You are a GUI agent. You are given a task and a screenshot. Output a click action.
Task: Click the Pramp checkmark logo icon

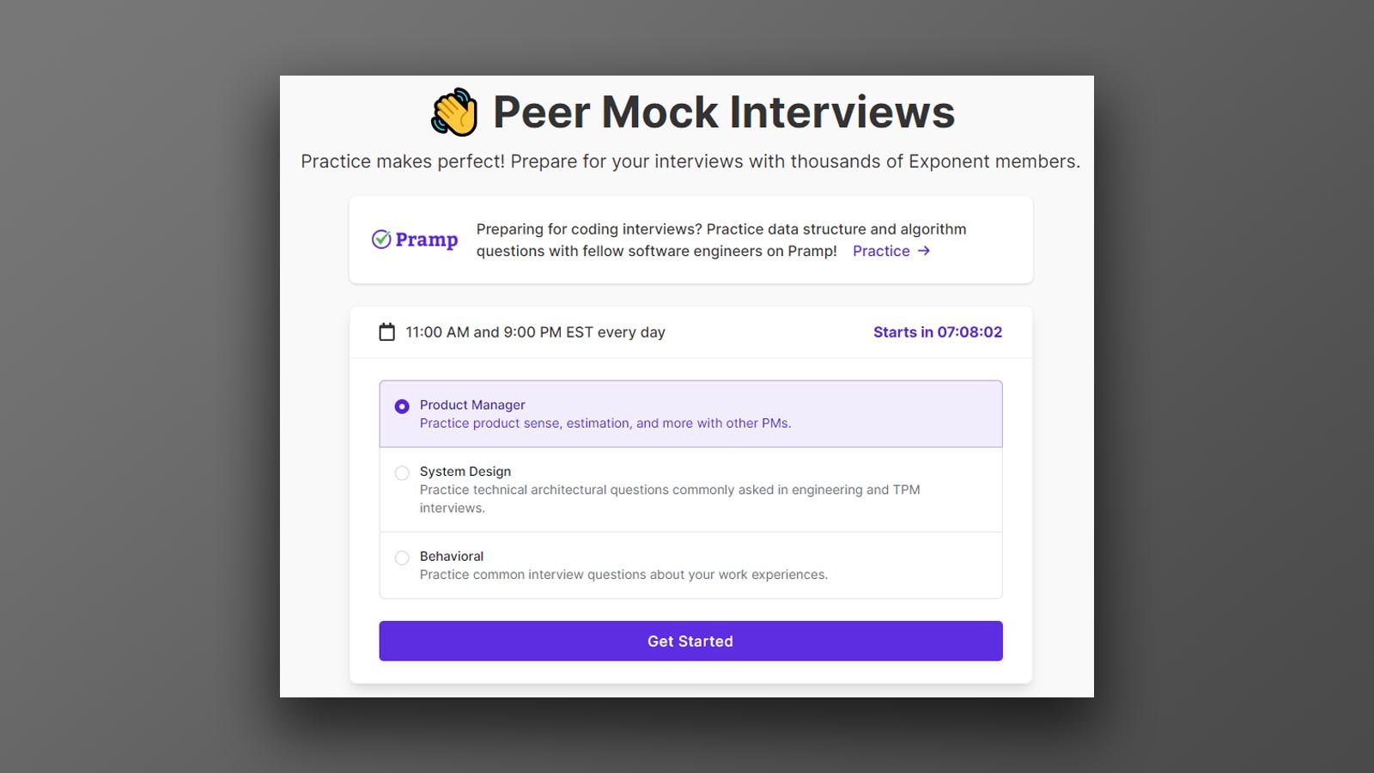[381, 240]
